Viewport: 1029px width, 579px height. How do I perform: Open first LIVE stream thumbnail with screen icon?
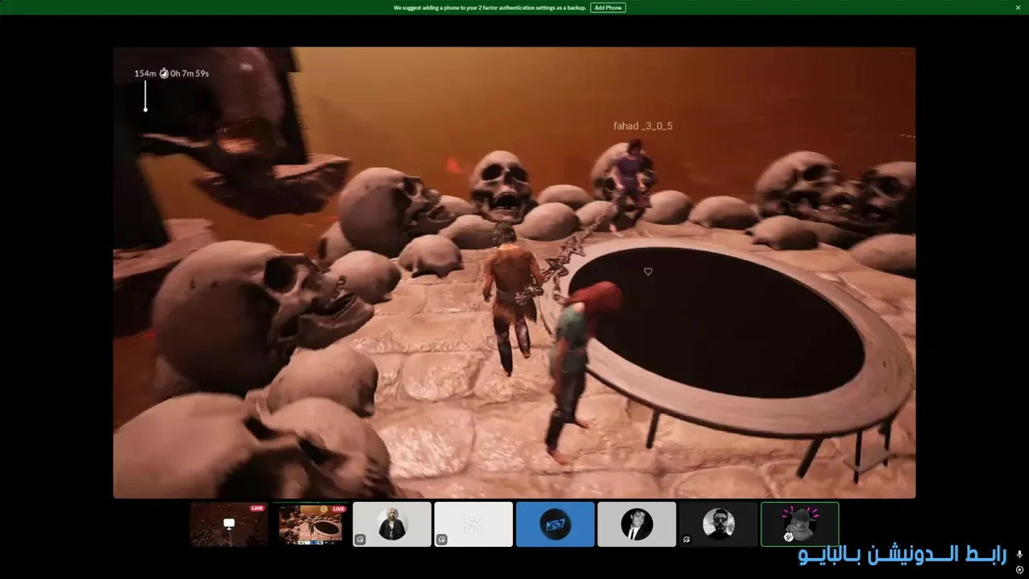click(x=229, y=524)
